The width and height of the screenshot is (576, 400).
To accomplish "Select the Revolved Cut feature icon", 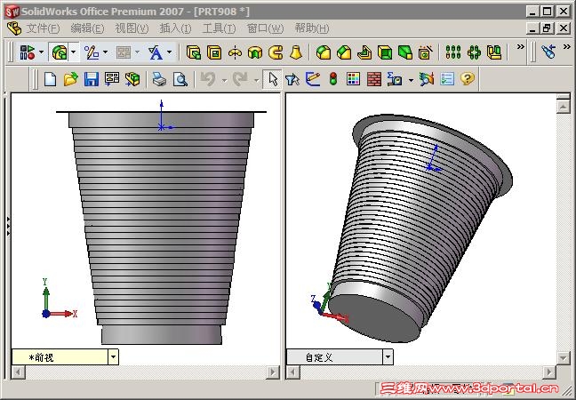I will click(x=255, y=52).
